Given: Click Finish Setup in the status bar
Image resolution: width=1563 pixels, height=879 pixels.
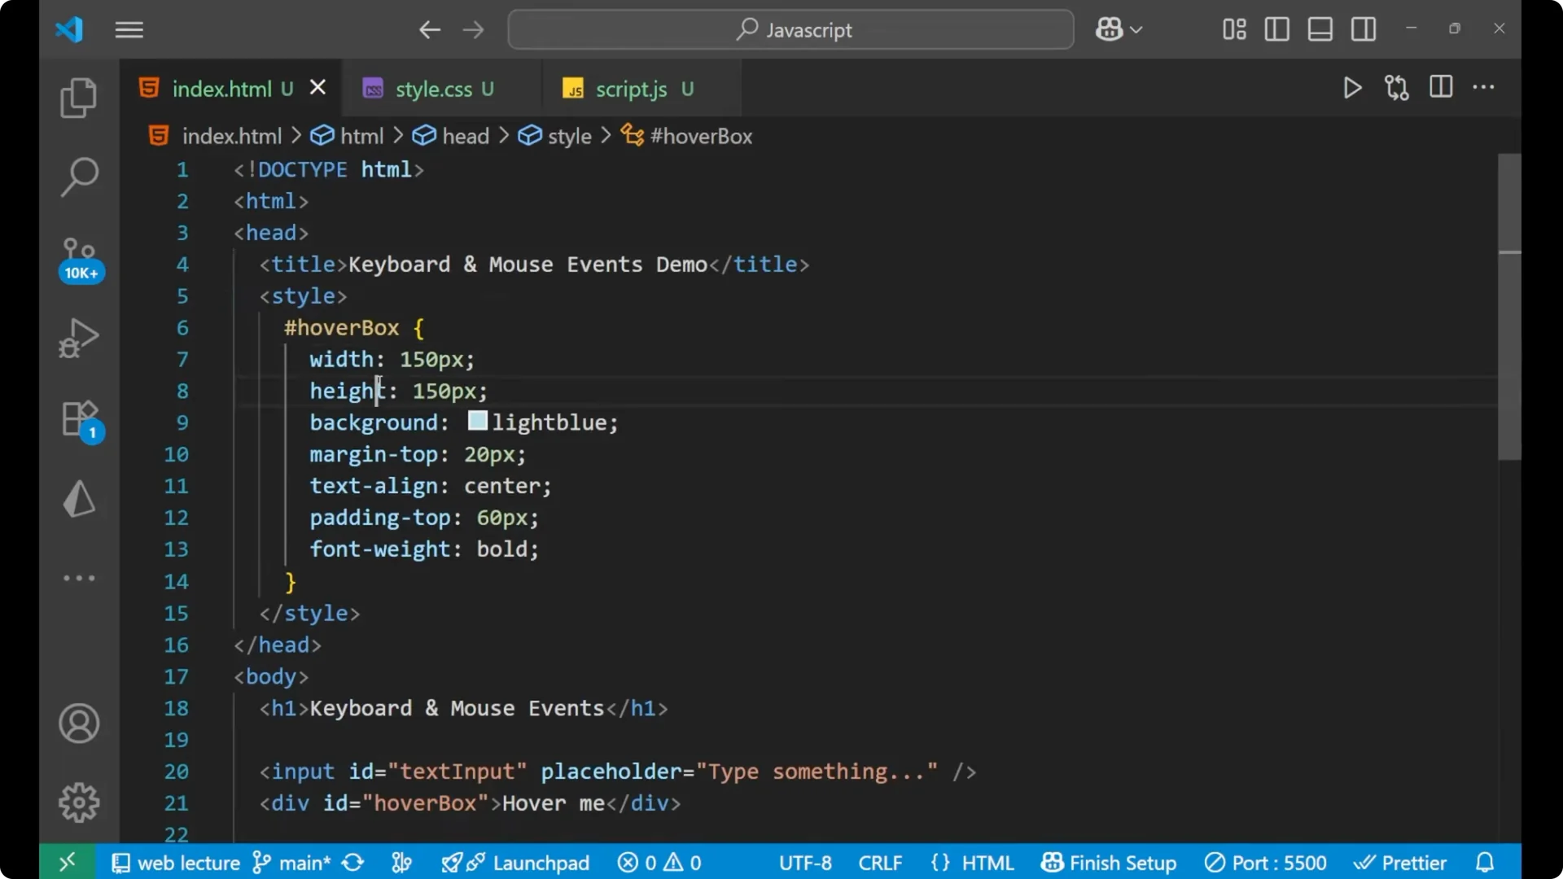Looking at the screenshot, I should pos(1109,863).
